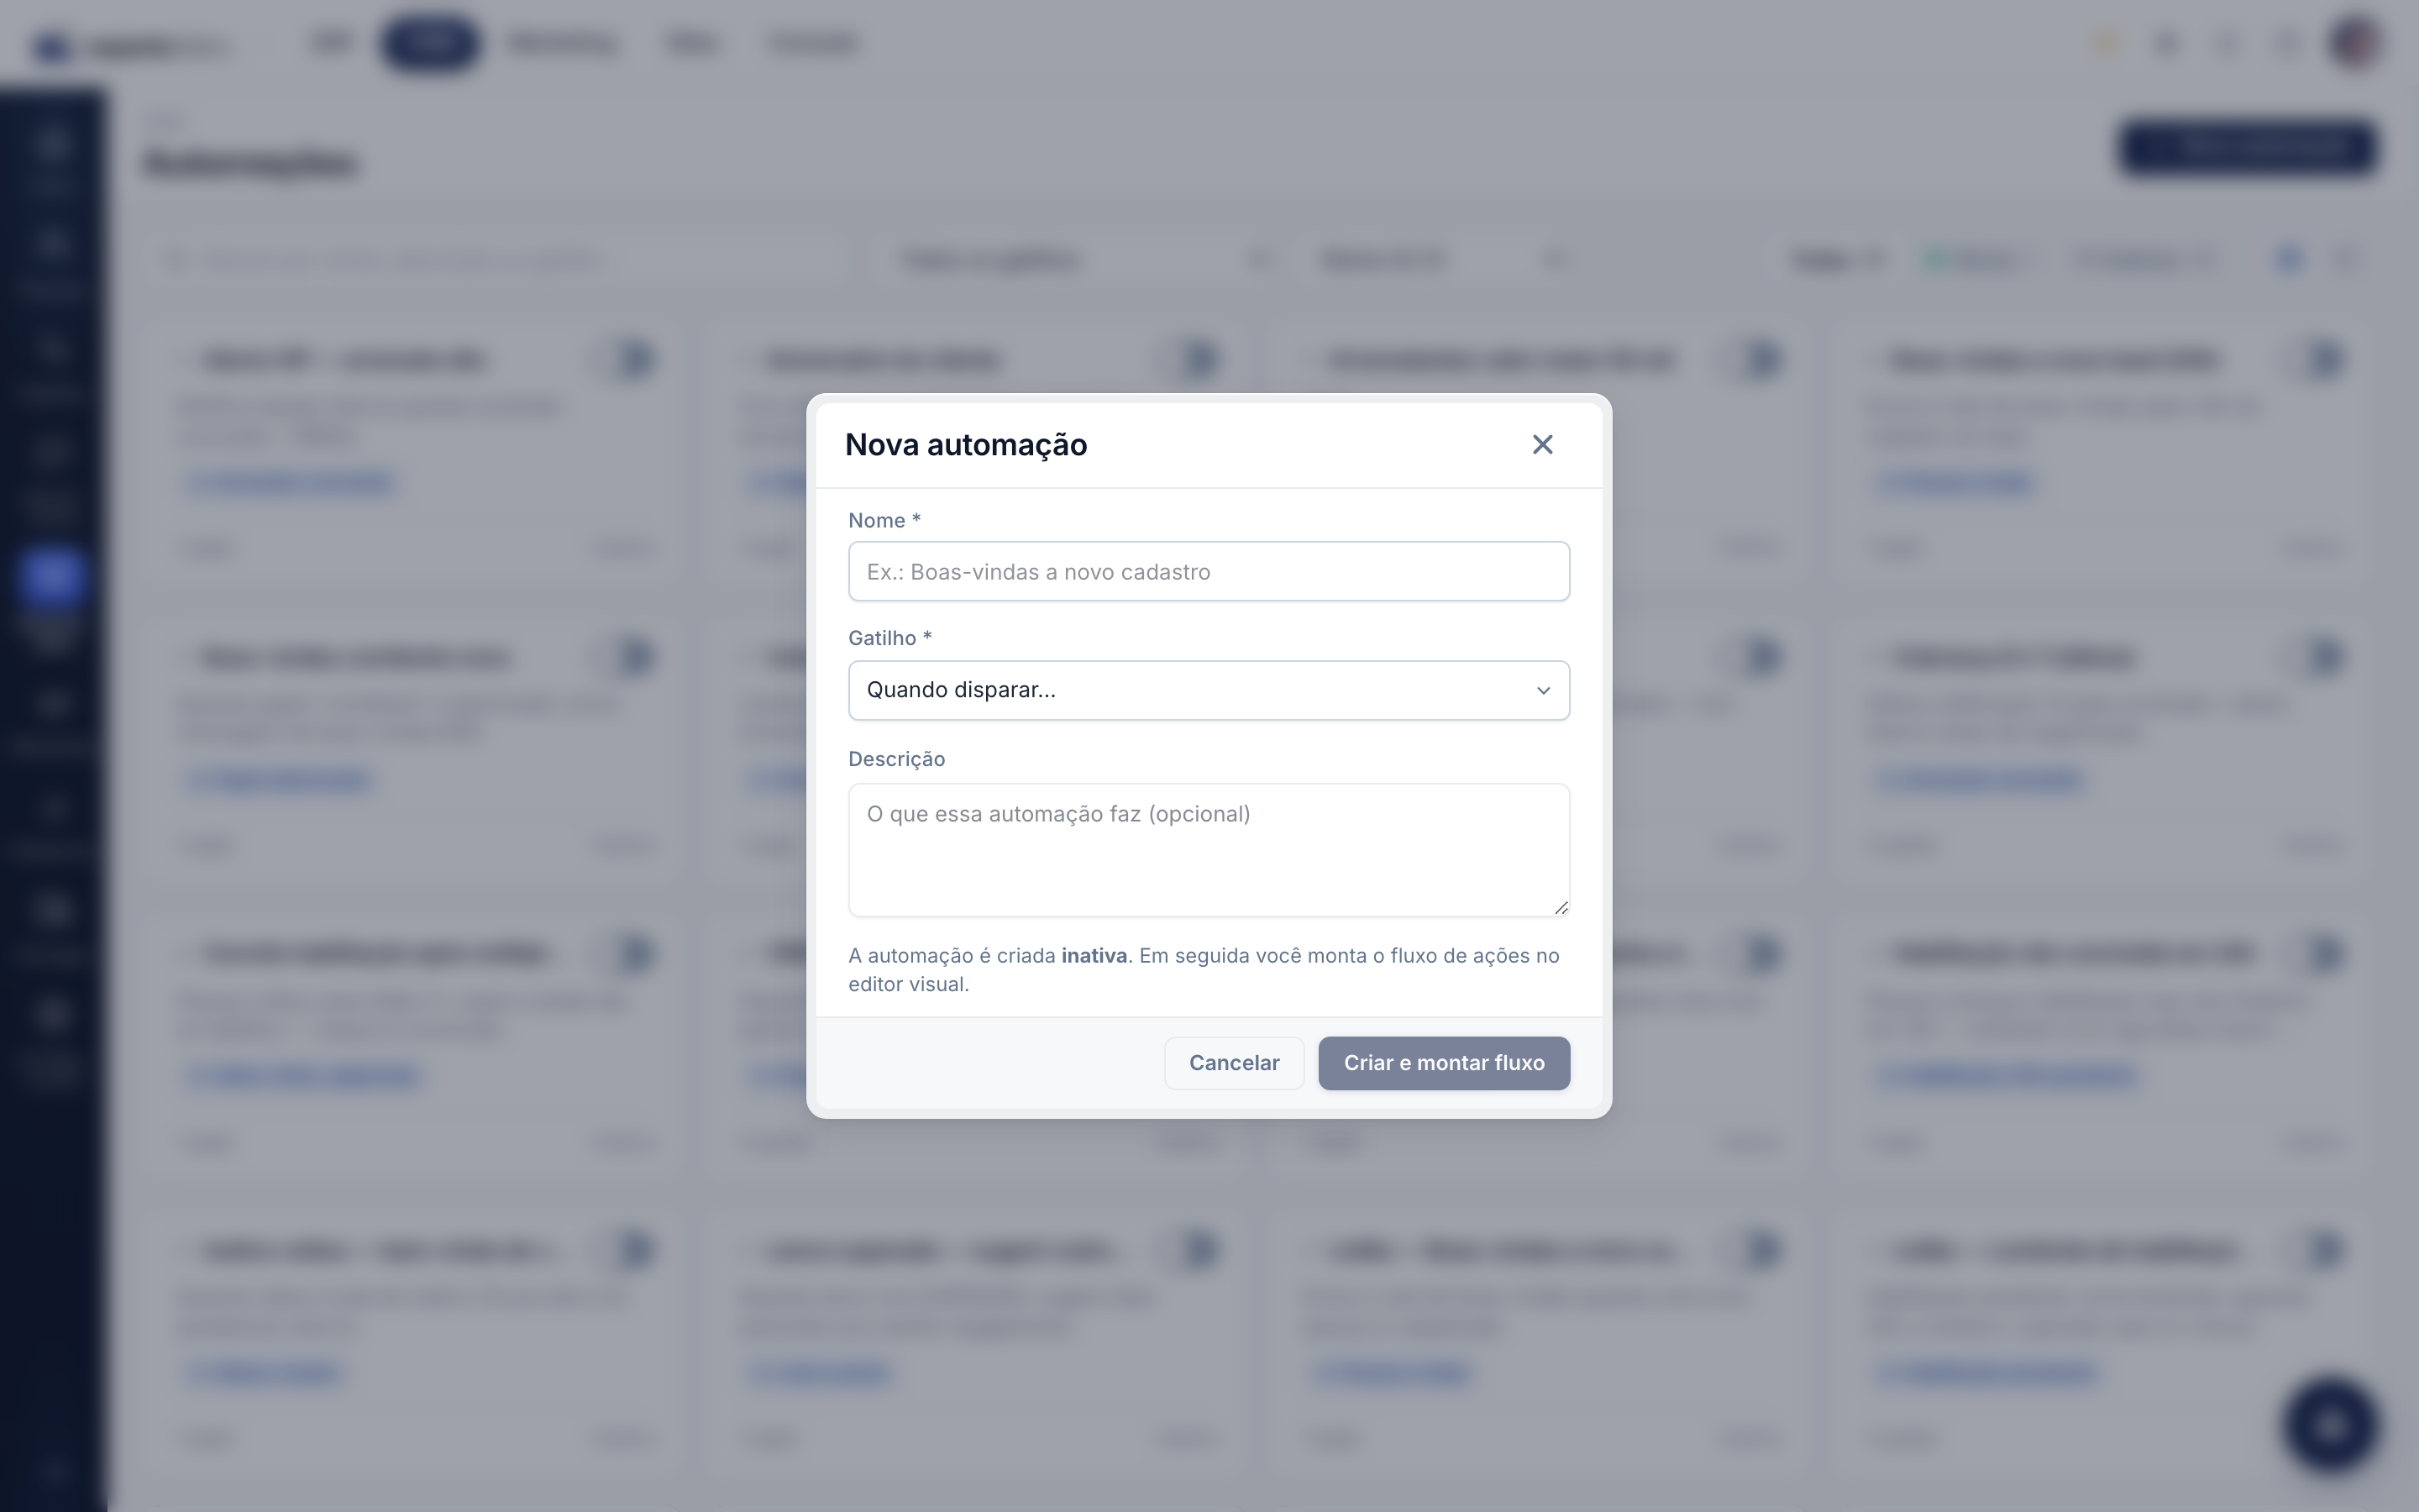This screenshot has height=1512, width=2419.
Task: Click the chevron arrow in the Gatilho field
Action: (1543, 691)
